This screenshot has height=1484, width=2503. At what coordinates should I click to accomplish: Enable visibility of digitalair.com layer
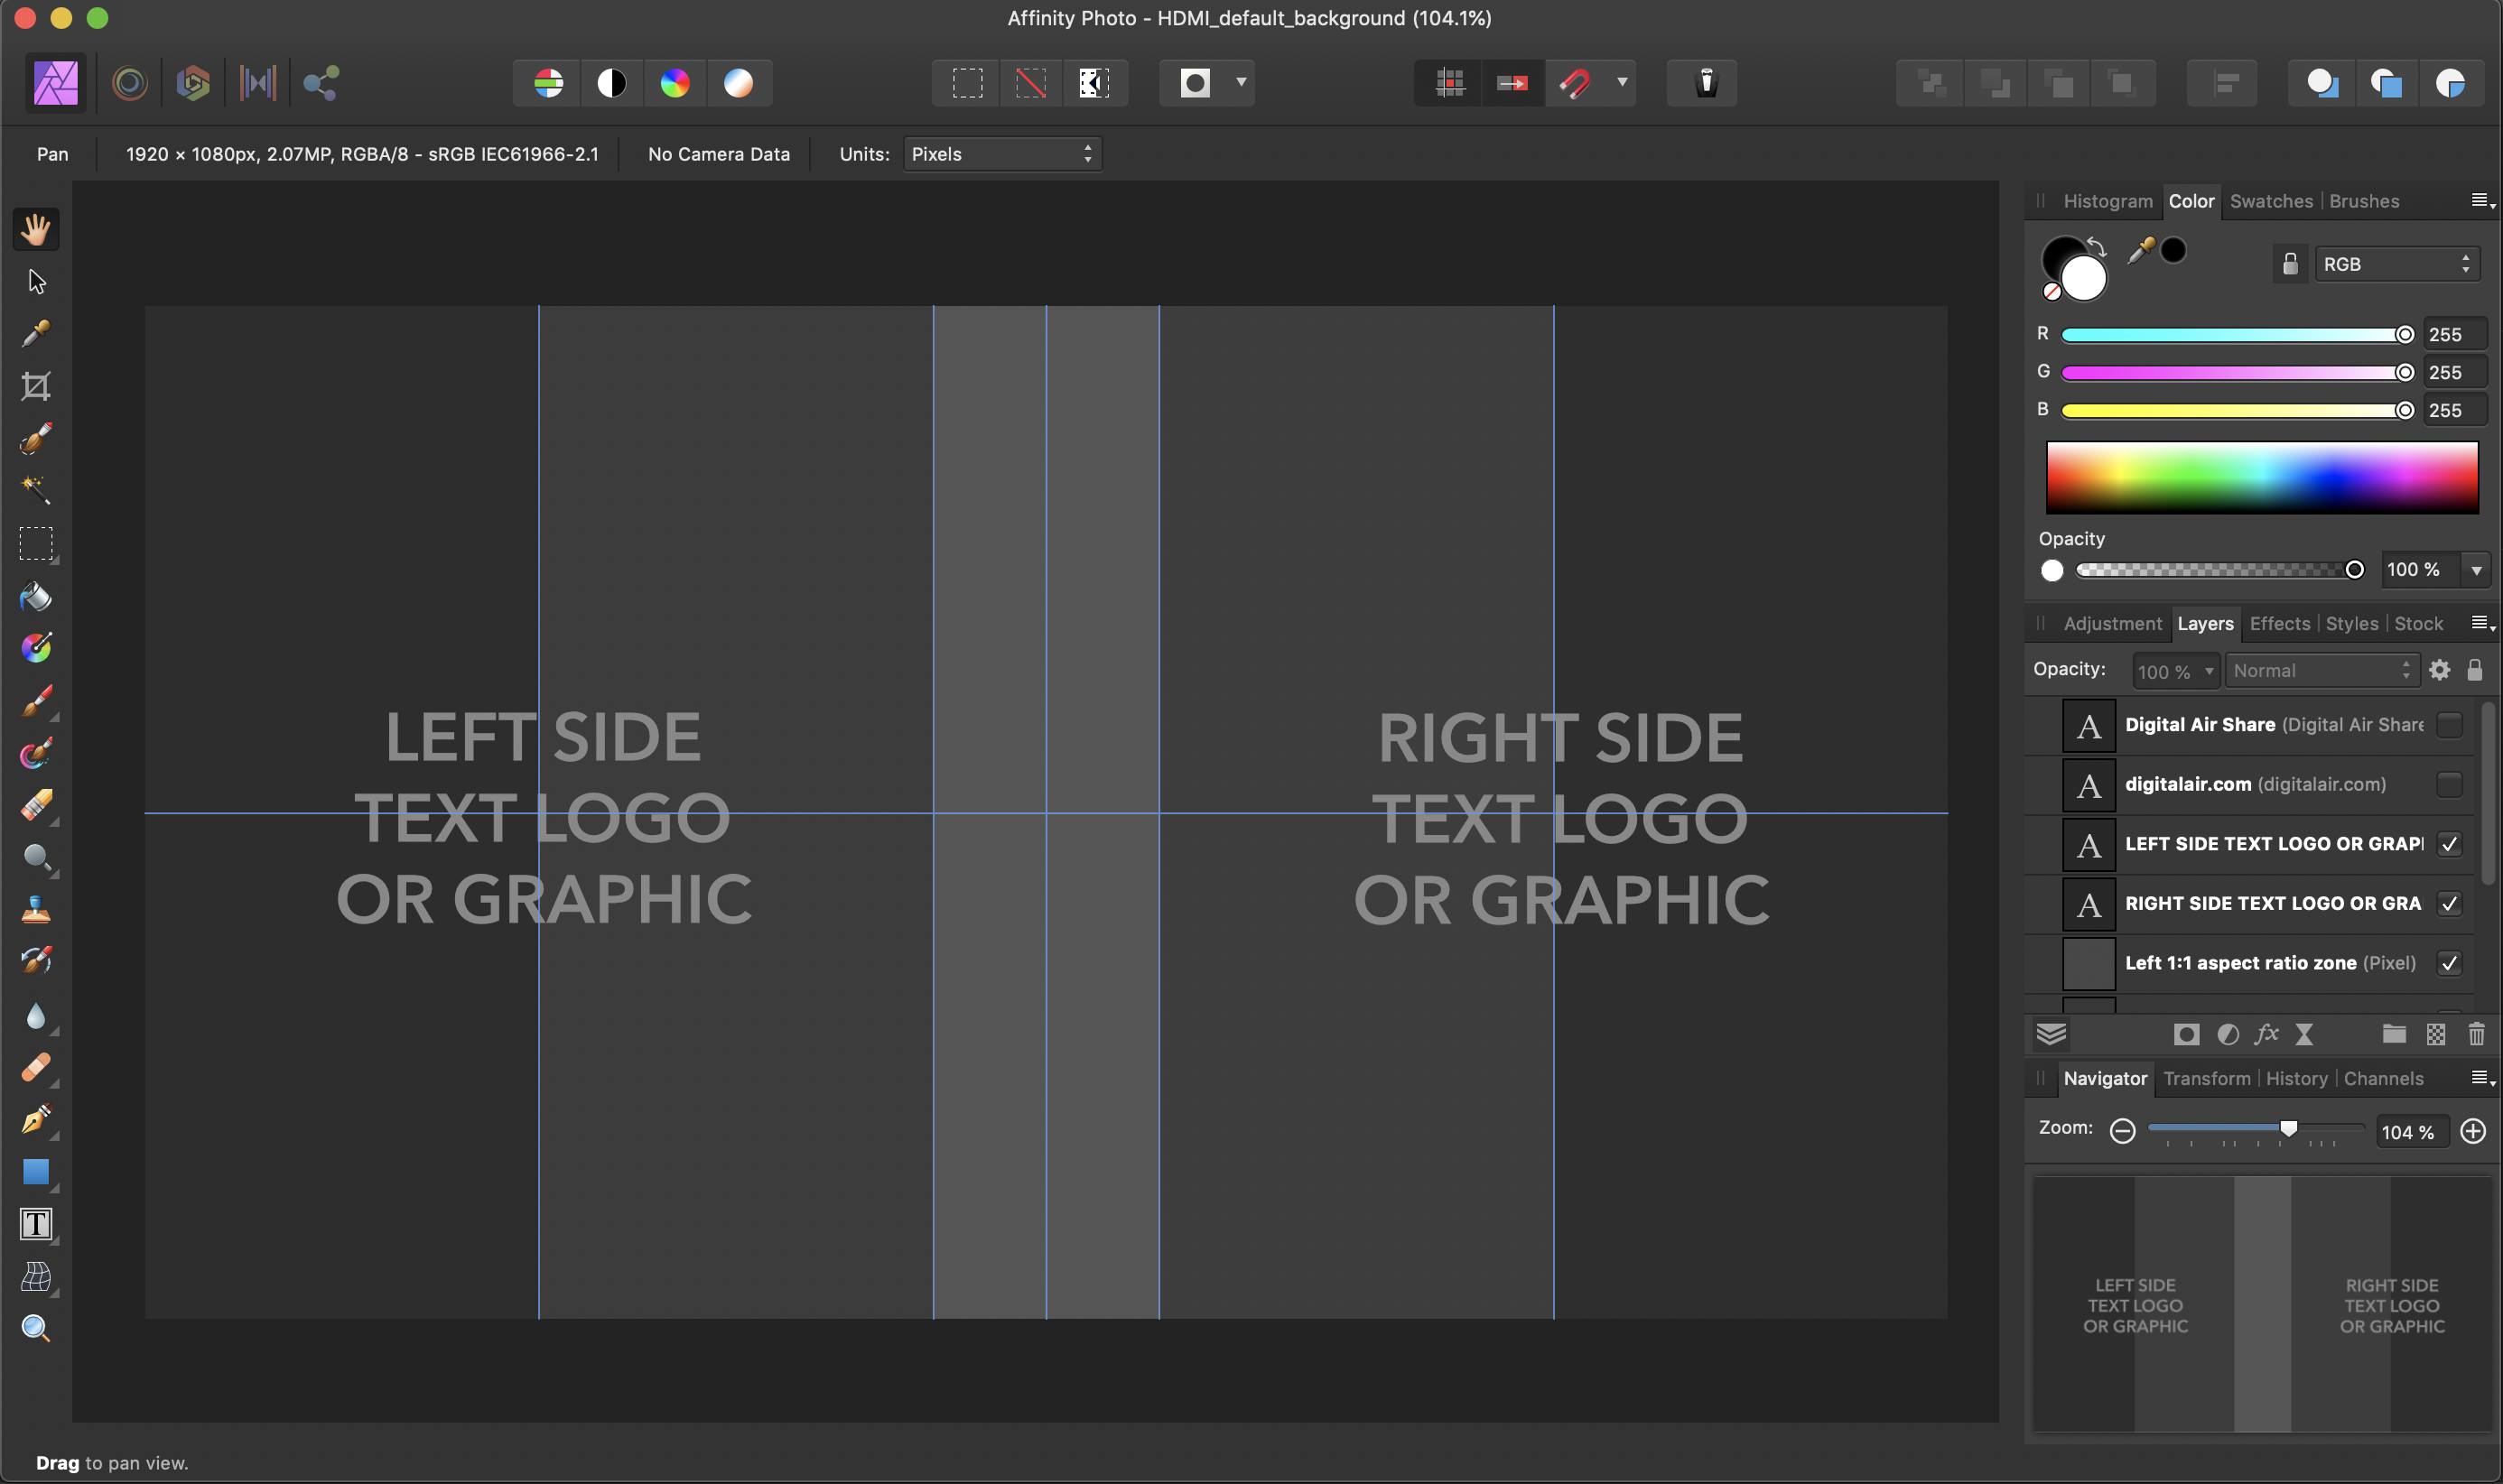[2449, 784]
